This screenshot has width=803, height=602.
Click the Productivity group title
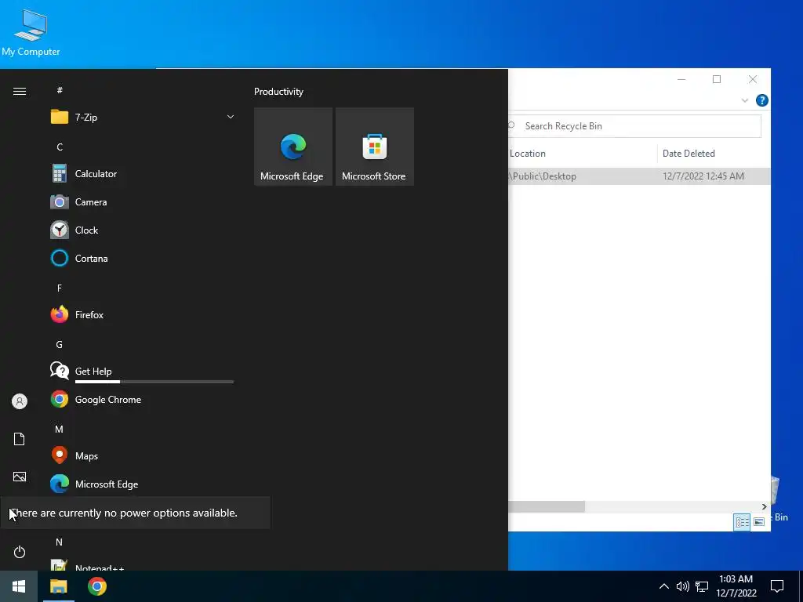[278, 92]
